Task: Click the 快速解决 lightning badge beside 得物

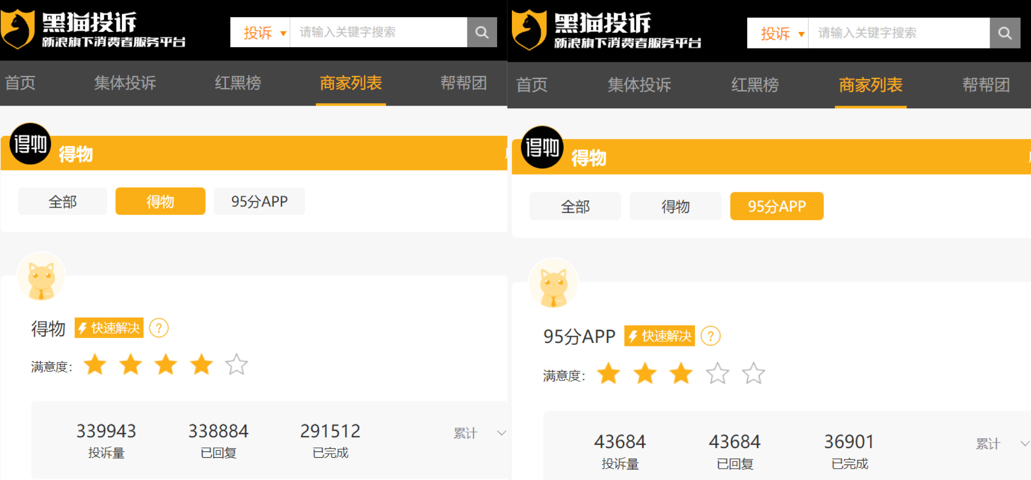Action: [x=109, y=328]
